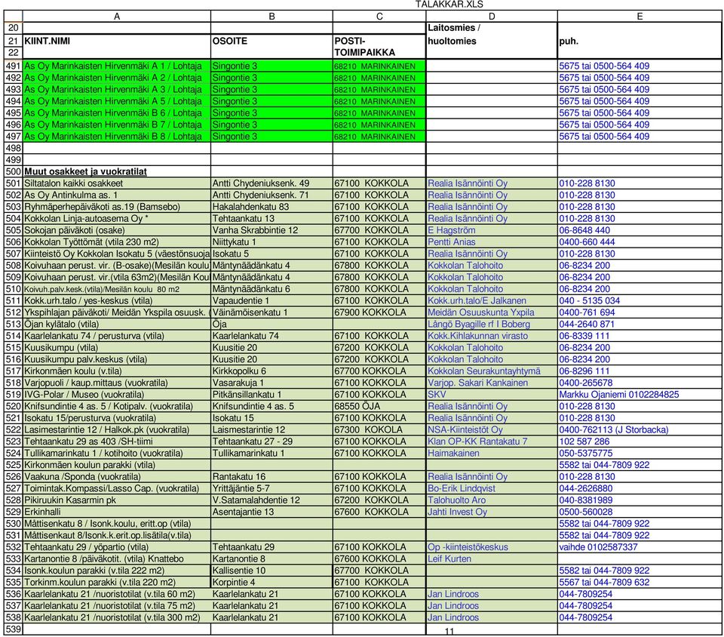Click cell 'Ryhmäperhepäiväkoti as.19 (Bamsebo)'
Image resolution: width=724 pixels, height=637 pixels.
pos(117,207)
